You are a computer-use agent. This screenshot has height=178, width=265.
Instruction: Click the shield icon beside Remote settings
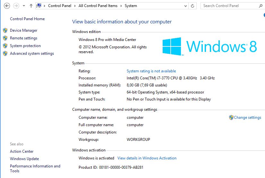tap(5, 38)
